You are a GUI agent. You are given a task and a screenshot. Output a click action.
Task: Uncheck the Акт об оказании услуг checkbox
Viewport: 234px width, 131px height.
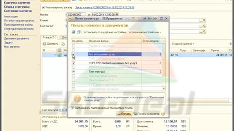(x=73, y=54)
